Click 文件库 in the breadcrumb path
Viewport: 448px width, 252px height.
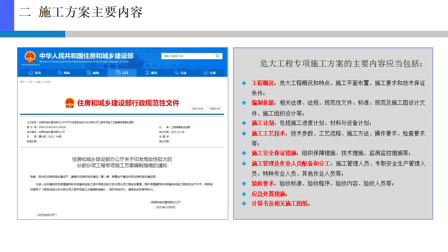pyautogui.click(x=47, y=82)
